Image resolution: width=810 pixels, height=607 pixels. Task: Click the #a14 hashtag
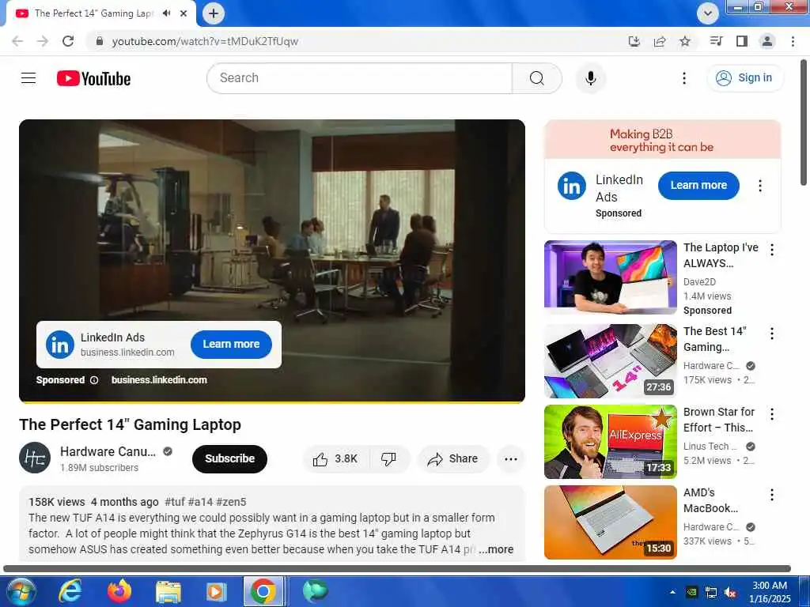200,502
